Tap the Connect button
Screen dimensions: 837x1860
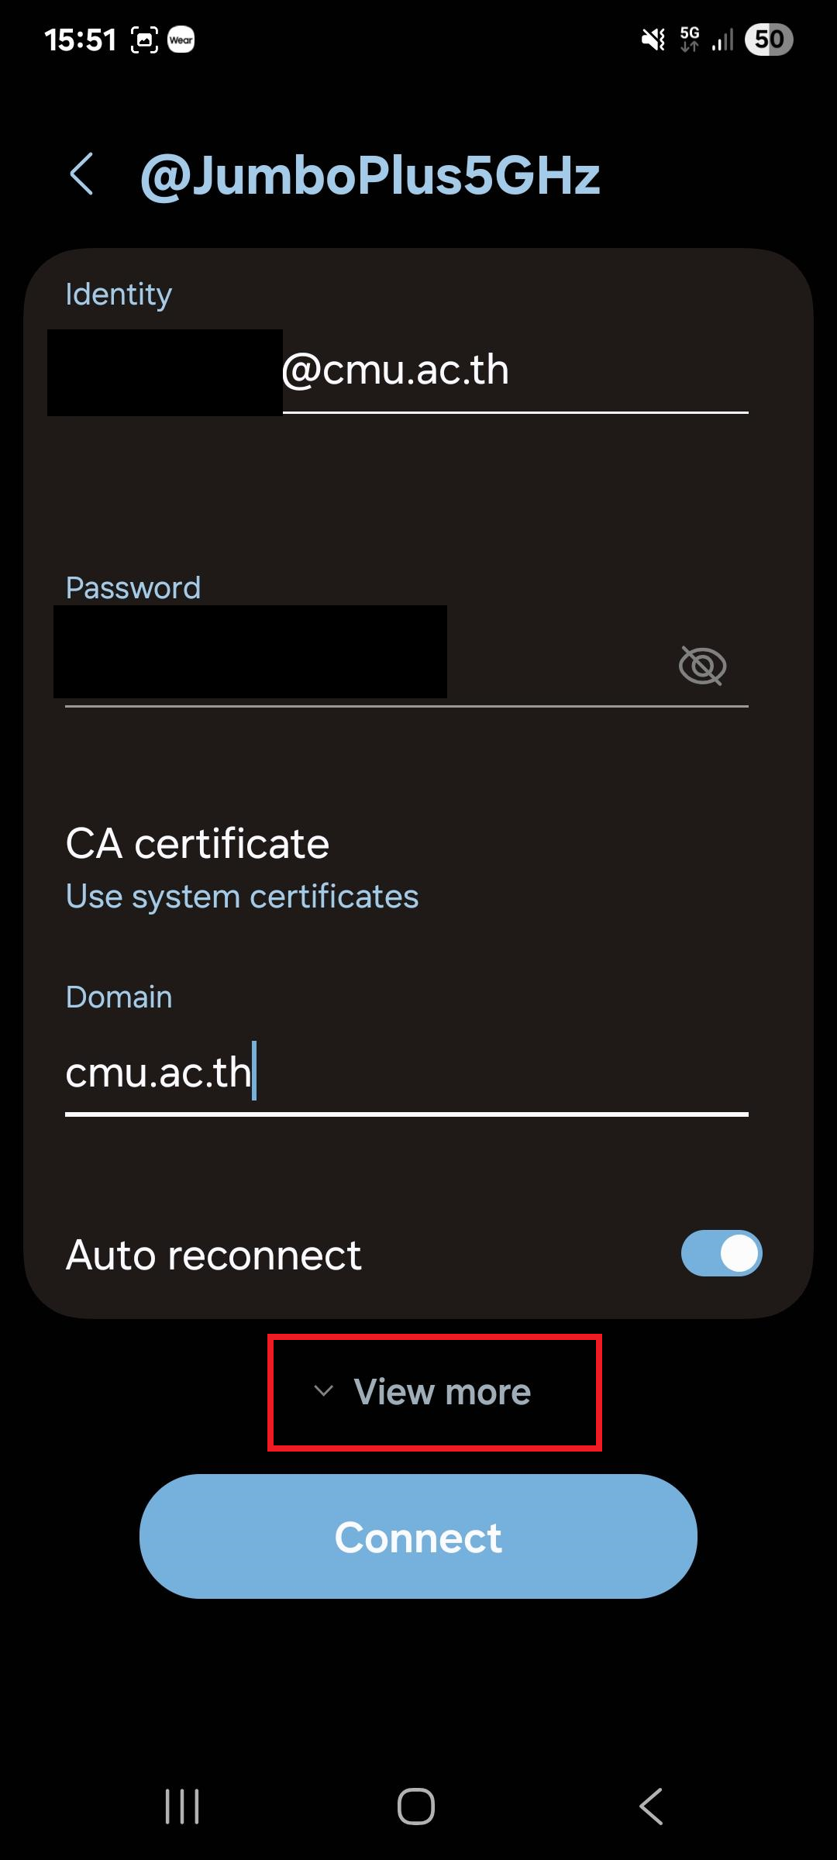pyautogui.click(x=418, y=1536)
